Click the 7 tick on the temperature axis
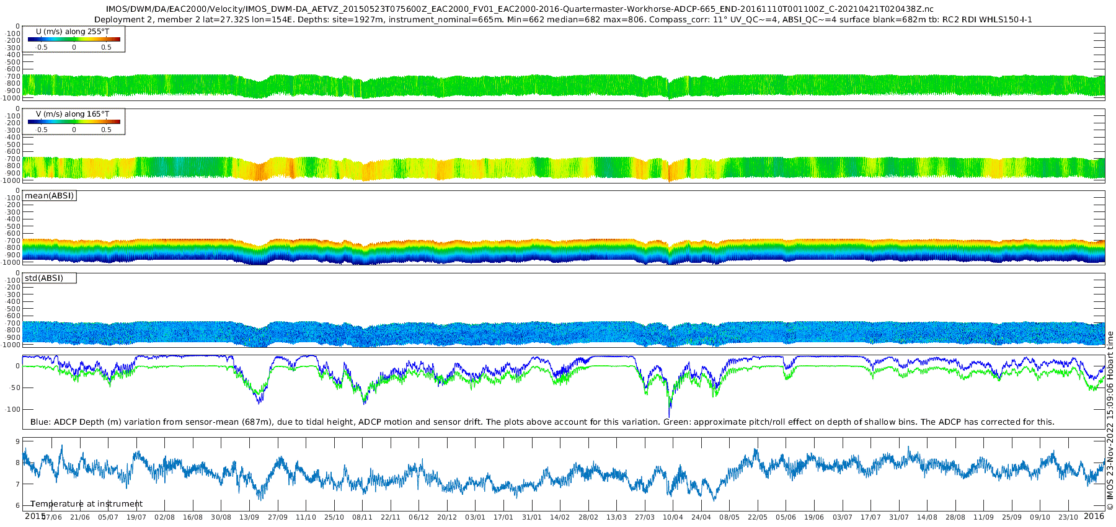The width and height of the screenshot is (1116, 527). point(17,484)
